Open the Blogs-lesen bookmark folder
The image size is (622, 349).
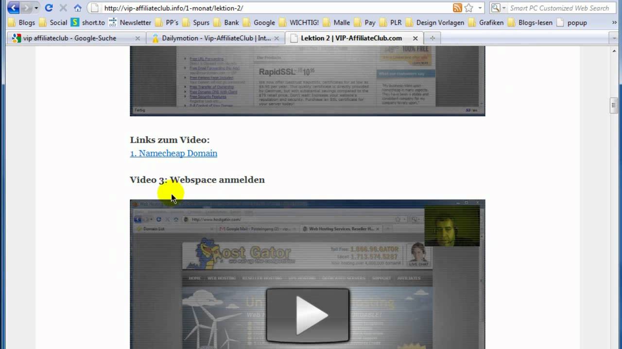pos(530,22)
